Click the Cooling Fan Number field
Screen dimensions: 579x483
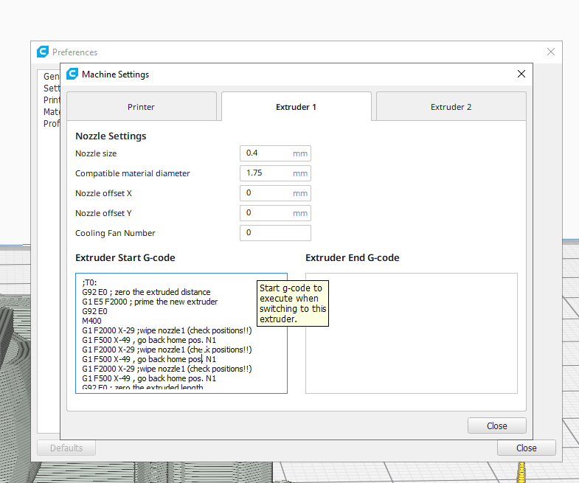pos(275,233)
